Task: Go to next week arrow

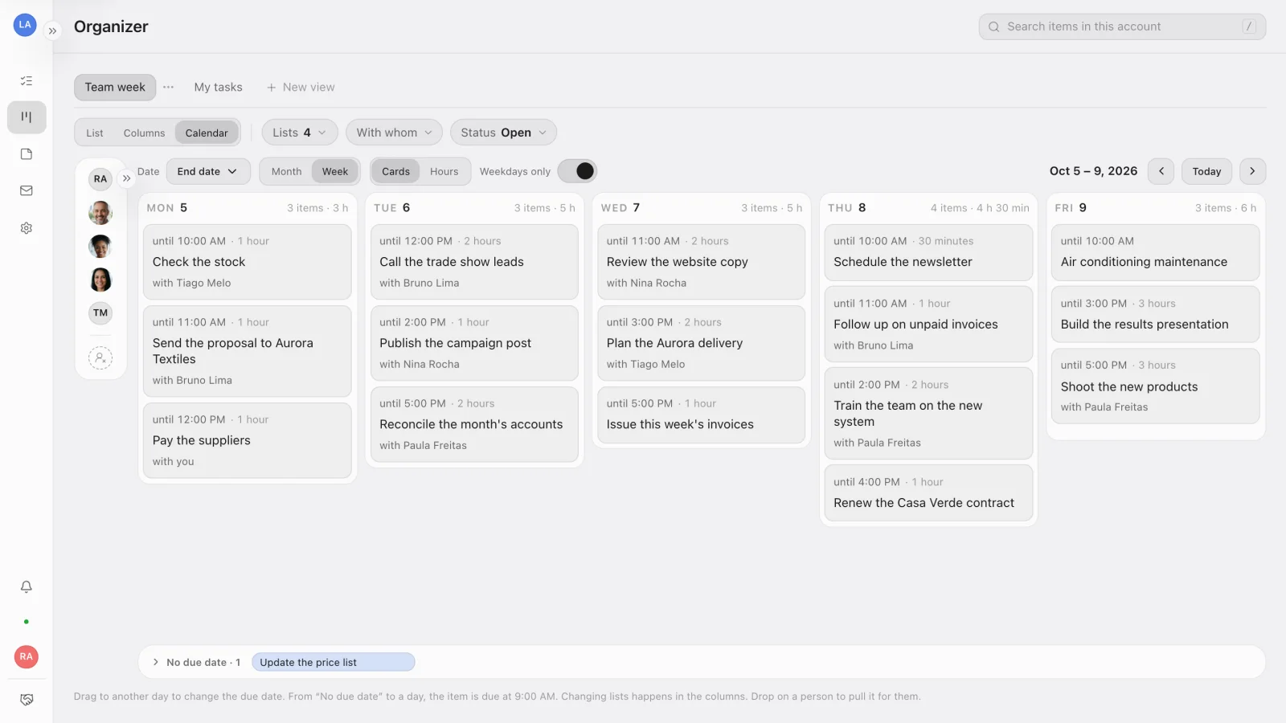Action: coord(1252,171)
